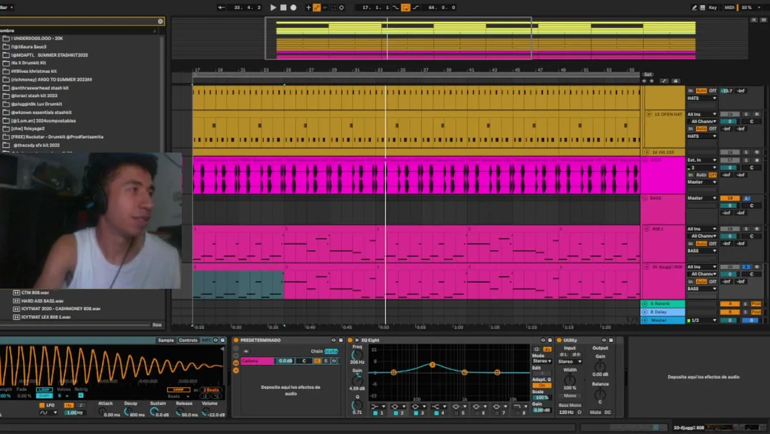770x434 pixels.
Task: Toggle the orange Automation Arm icon
Action: coord(316,7)
